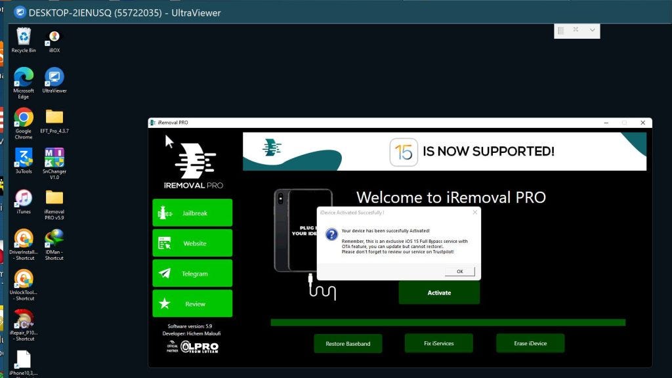Click the iRemoval PRO logo in the sidebar
This screenshot has width=672, height=378.
[192, 159]
